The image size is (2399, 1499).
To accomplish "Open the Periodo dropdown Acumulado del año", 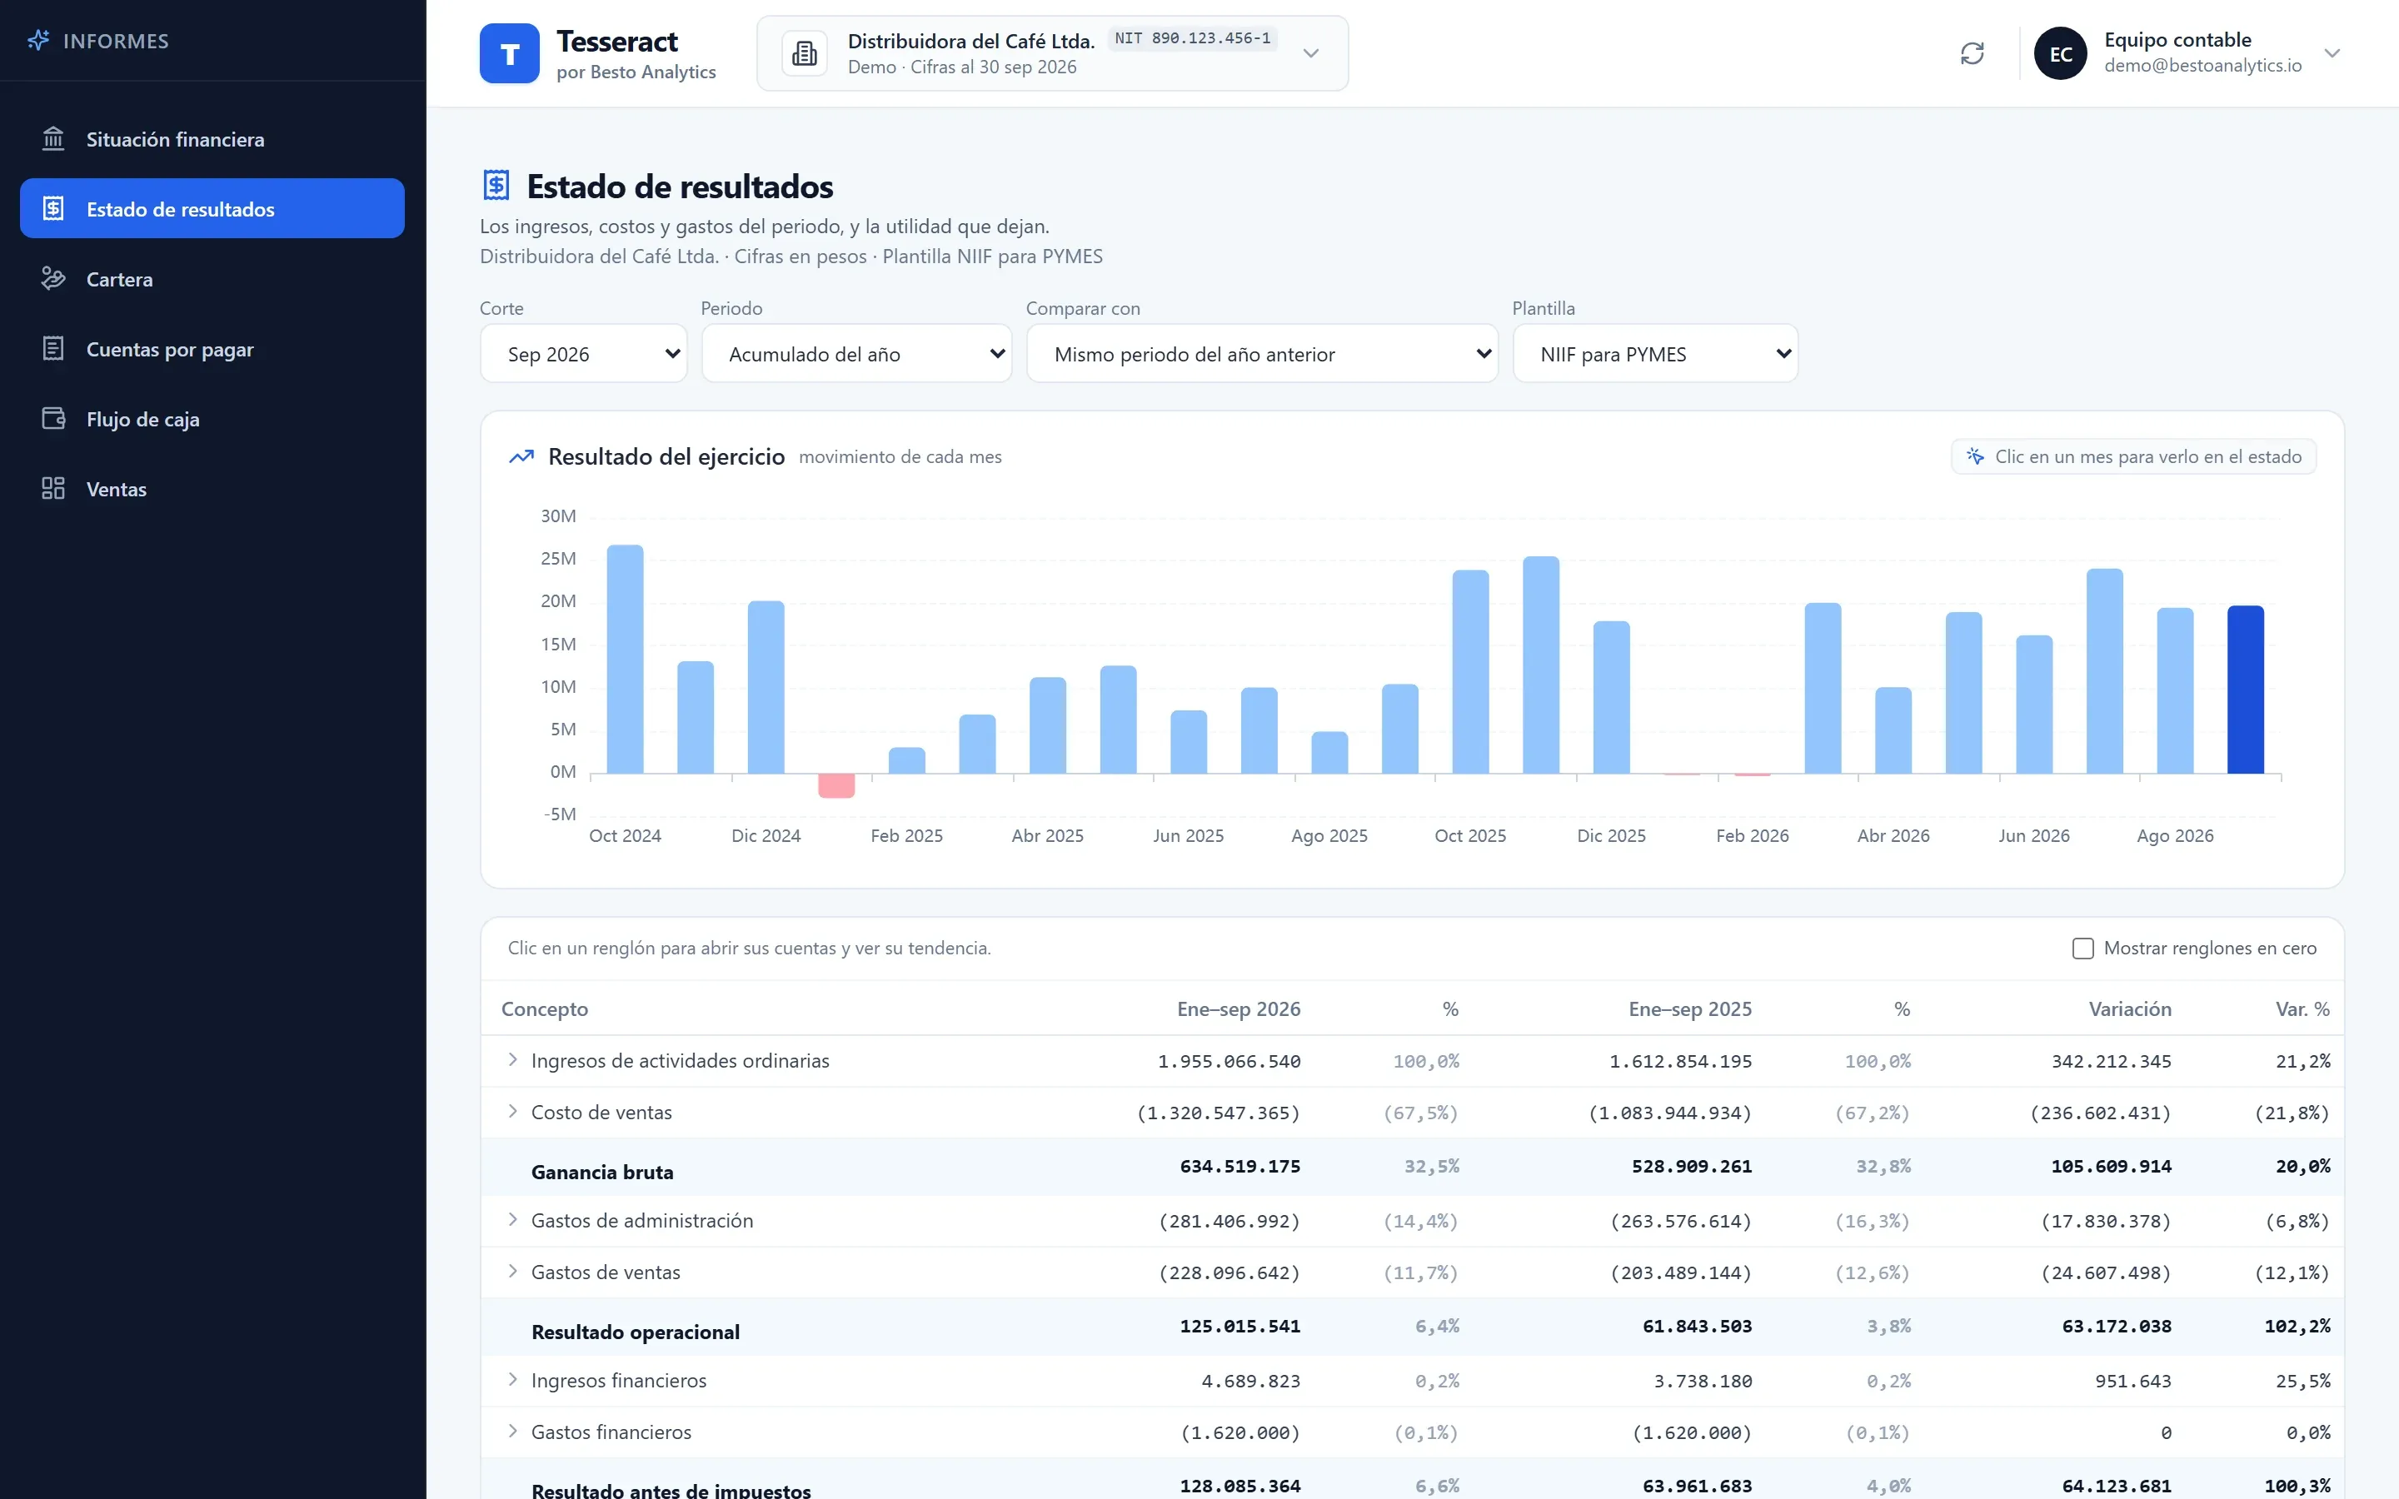I will pos(856,354).
